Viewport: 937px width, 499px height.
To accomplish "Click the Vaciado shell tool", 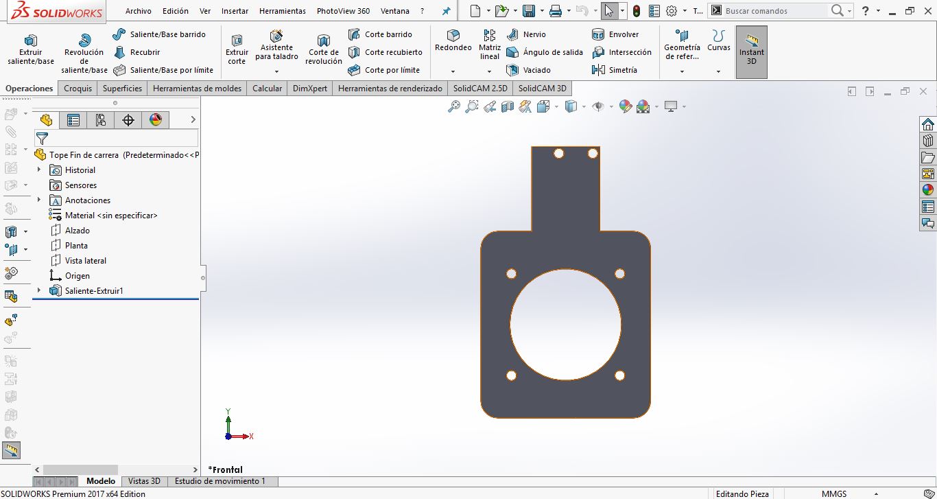I will coord(528,70).
